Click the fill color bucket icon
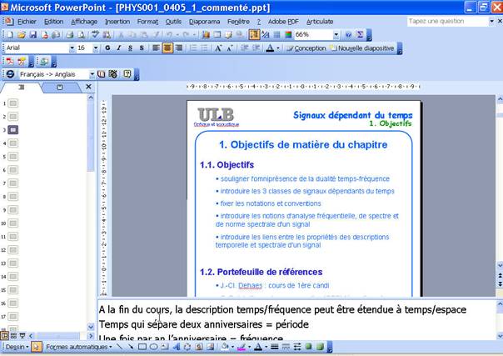The image size is (503, 356). click(225, 347)
